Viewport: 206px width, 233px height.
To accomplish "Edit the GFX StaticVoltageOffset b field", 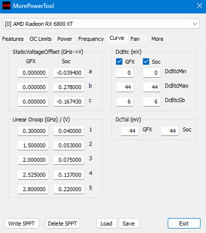I will (x=33, y=87).
